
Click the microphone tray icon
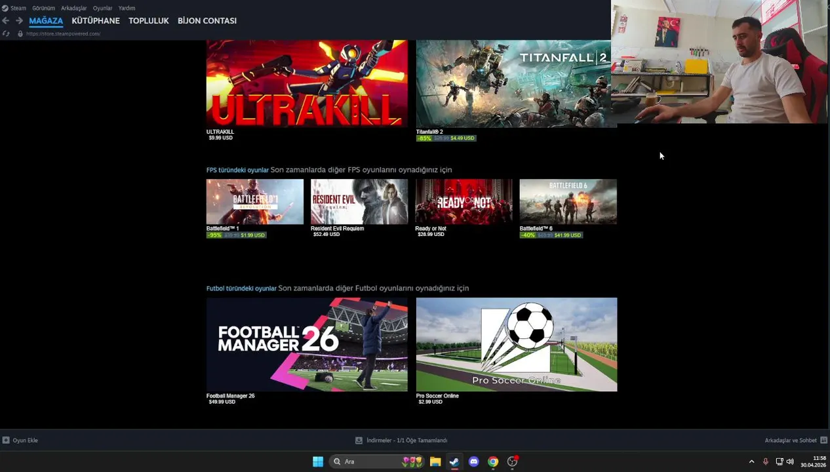765,462
